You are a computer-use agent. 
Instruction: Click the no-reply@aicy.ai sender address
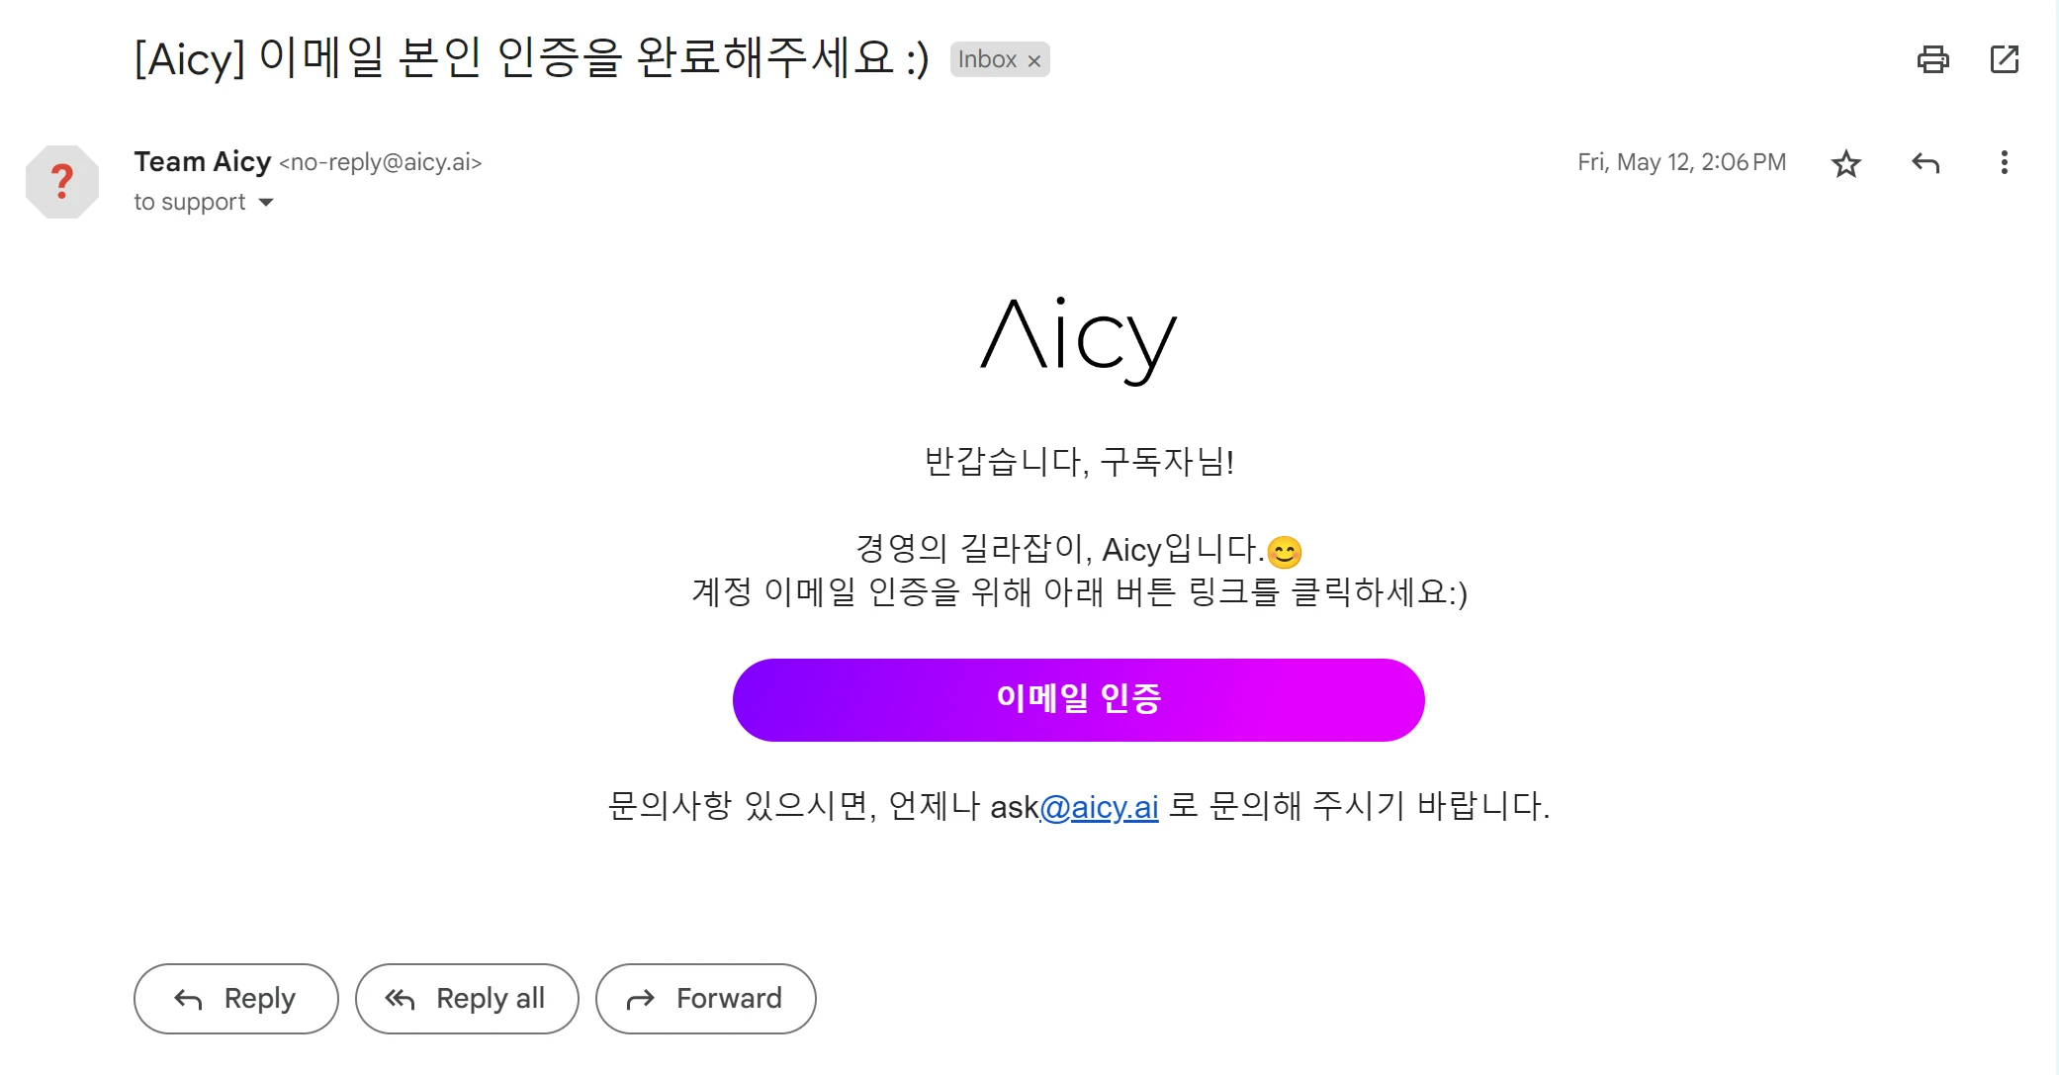click(381, 162)
